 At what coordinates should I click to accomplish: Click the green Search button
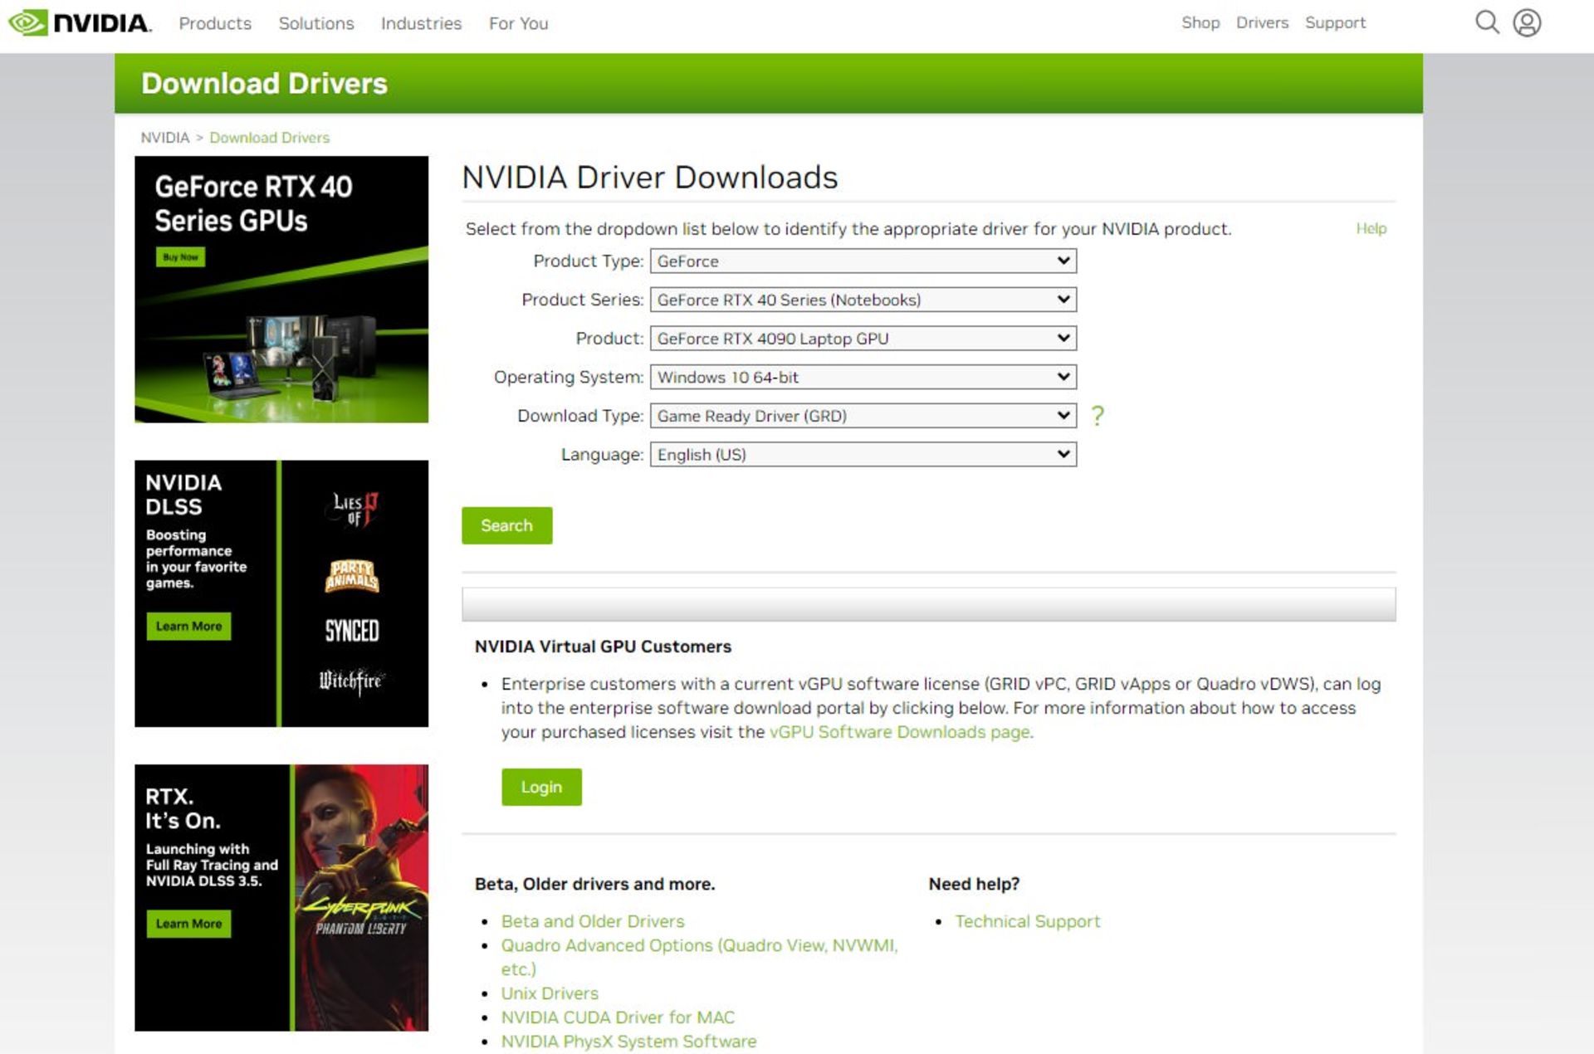point(506,525)
